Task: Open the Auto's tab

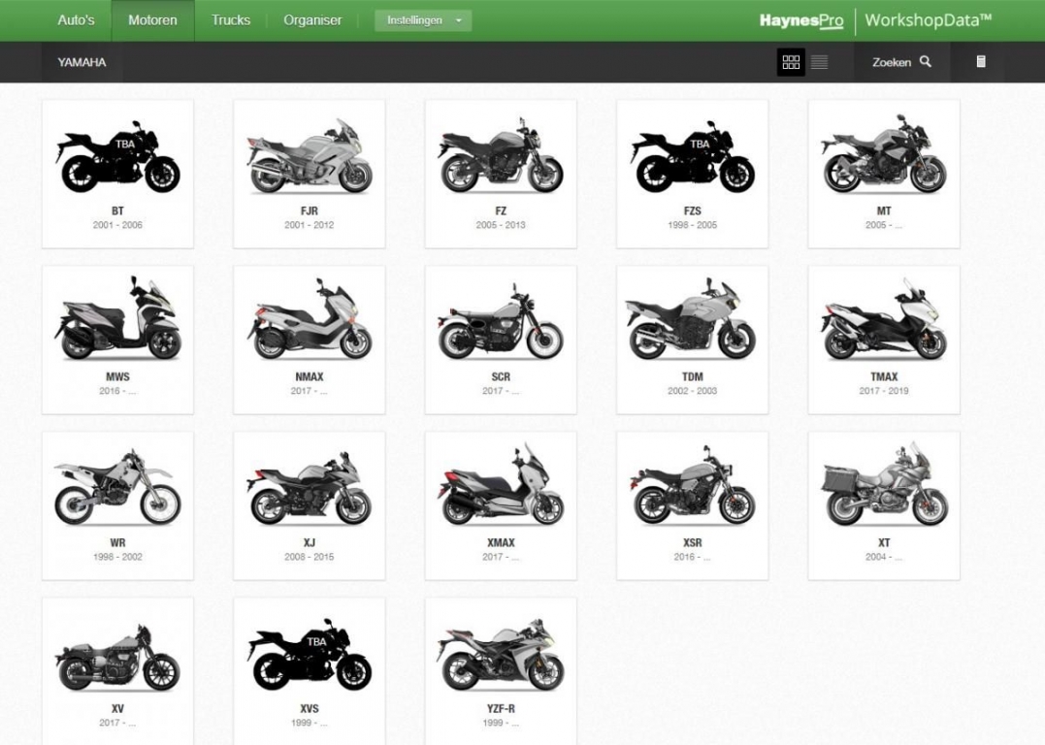Action: click(76, 20)
